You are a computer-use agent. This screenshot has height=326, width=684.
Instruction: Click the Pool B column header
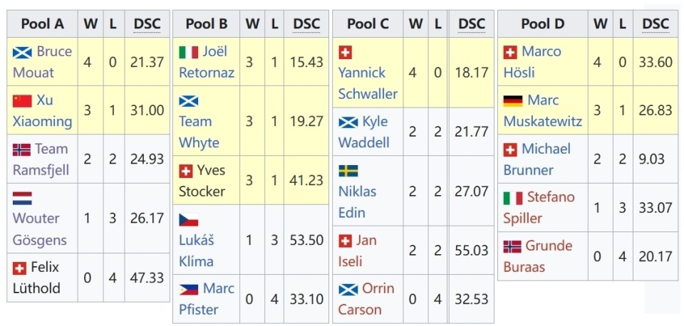[207, 23]
